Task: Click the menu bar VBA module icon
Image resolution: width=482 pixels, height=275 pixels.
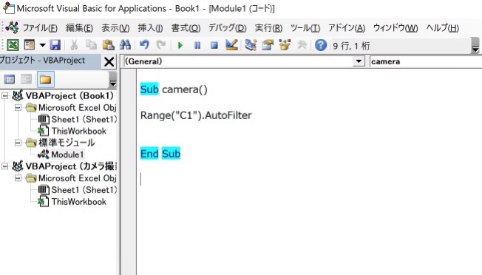Action: coord(12,27)
